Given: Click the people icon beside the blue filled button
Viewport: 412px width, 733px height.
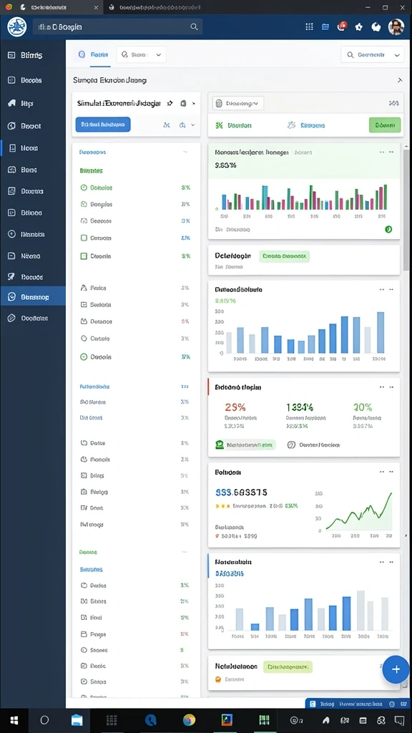Looking at the screenshot, I should (167, 125).
